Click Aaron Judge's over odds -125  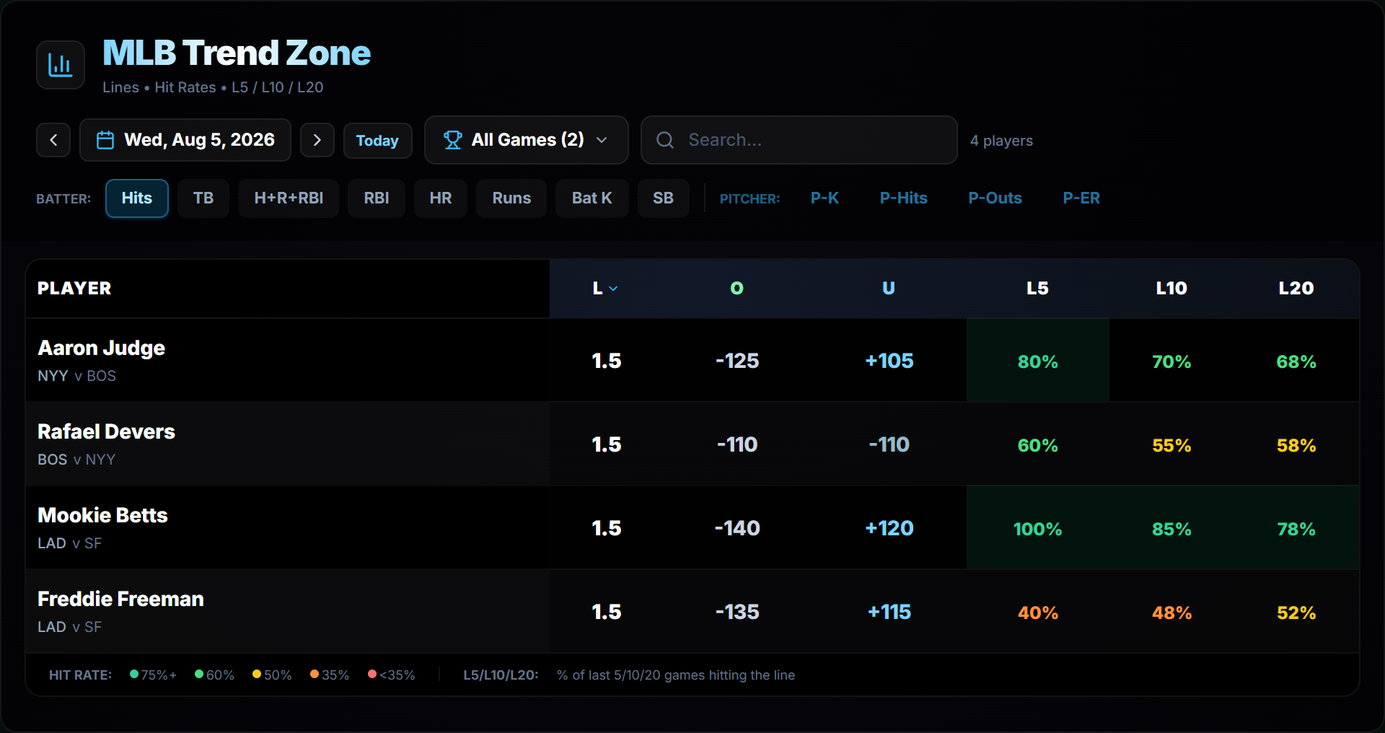(737, 361)
